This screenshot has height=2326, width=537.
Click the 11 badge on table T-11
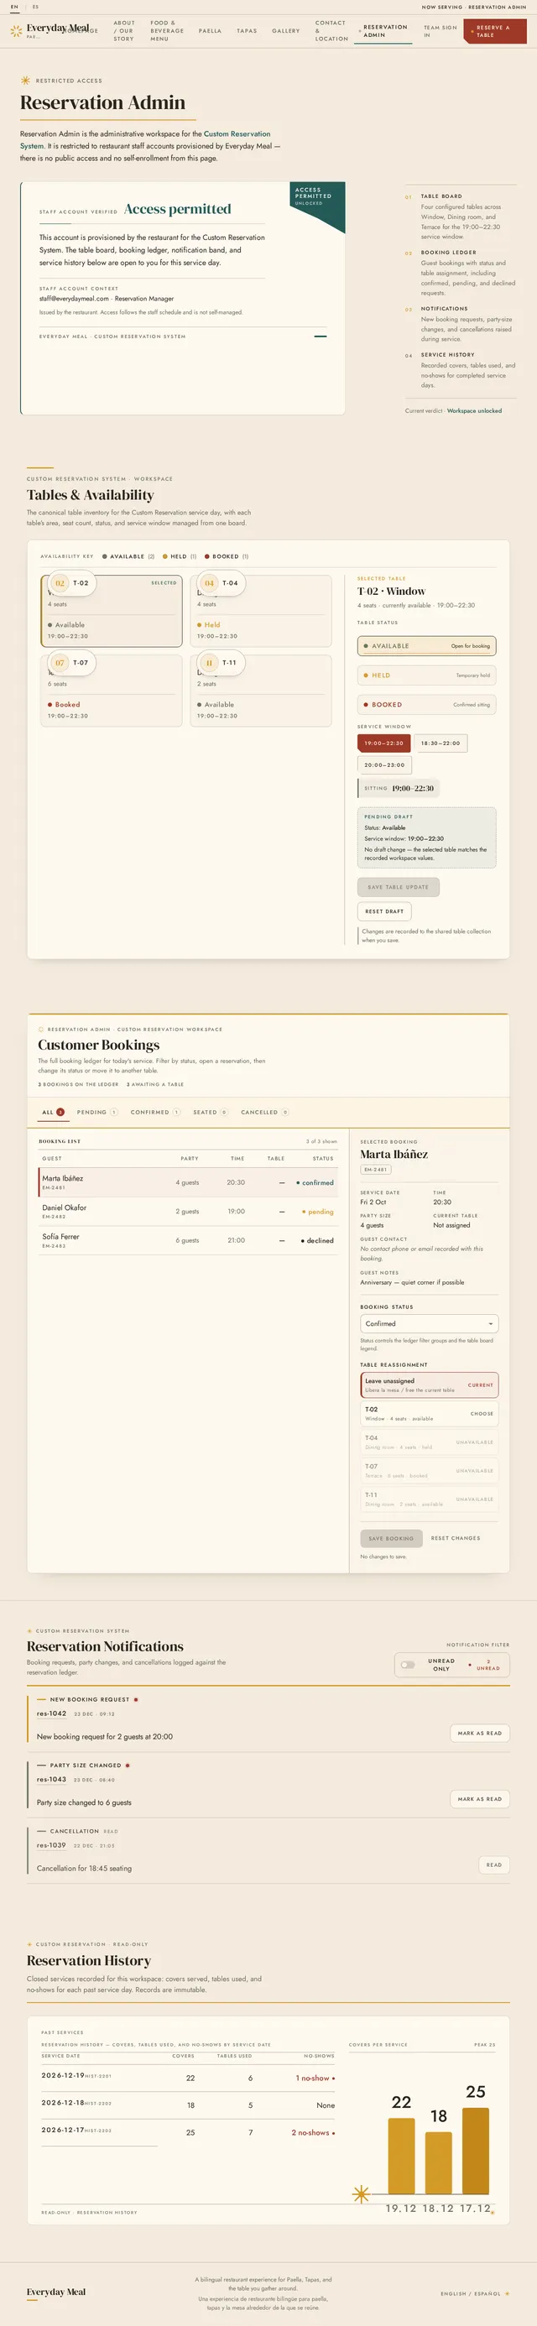point(210,663)
